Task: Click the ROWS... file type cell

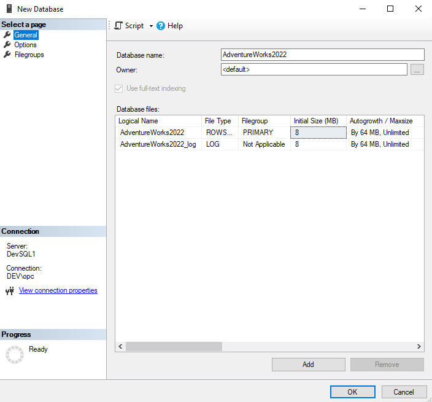Action: click(220, 133)
